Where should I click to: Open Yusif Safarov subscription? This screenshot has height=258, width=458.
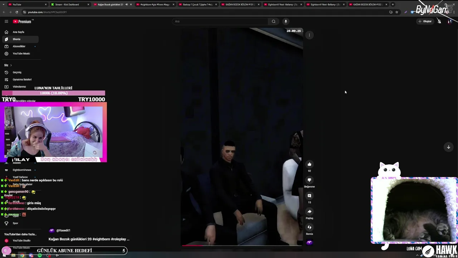[x=20, y=177]
